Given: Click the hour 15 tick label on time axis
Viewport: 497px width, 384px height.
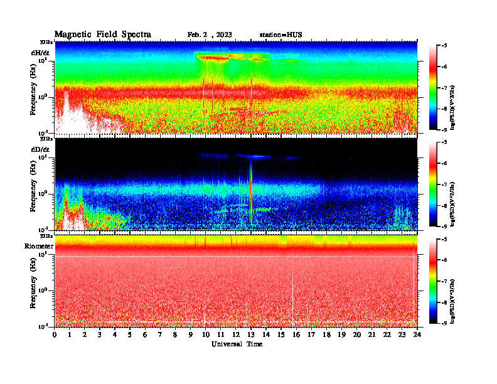Looking at the screenshot, I should [x=281, y=335].
